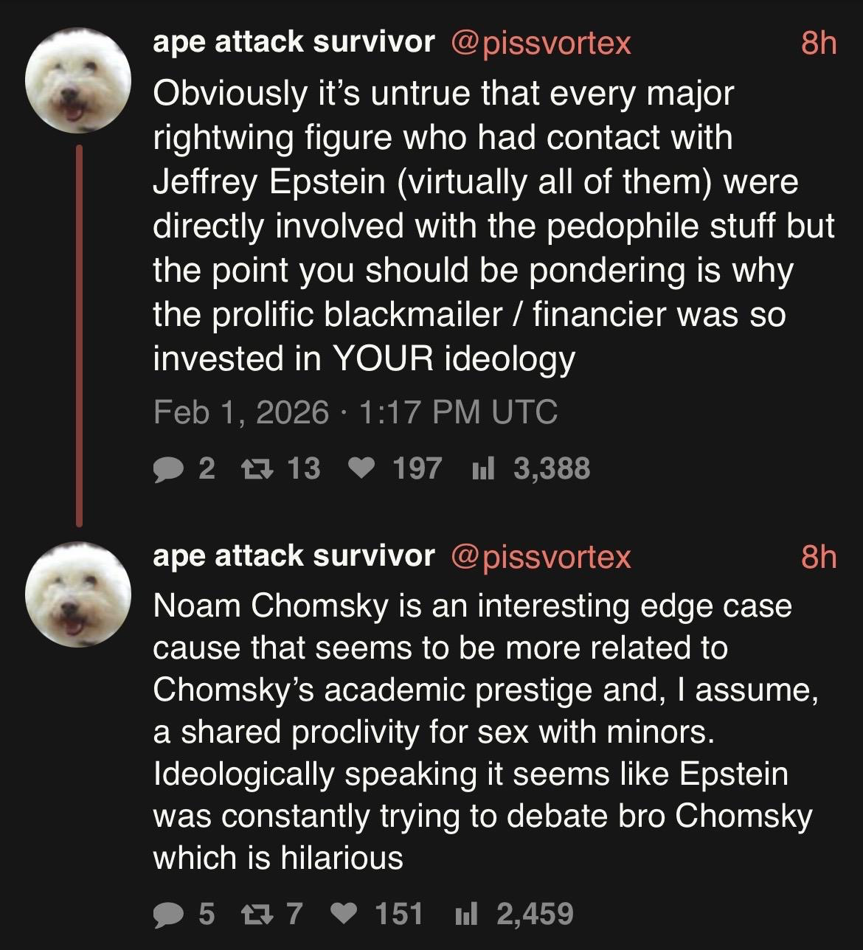Click display name on the Chomsky tweet

(294, 556)
